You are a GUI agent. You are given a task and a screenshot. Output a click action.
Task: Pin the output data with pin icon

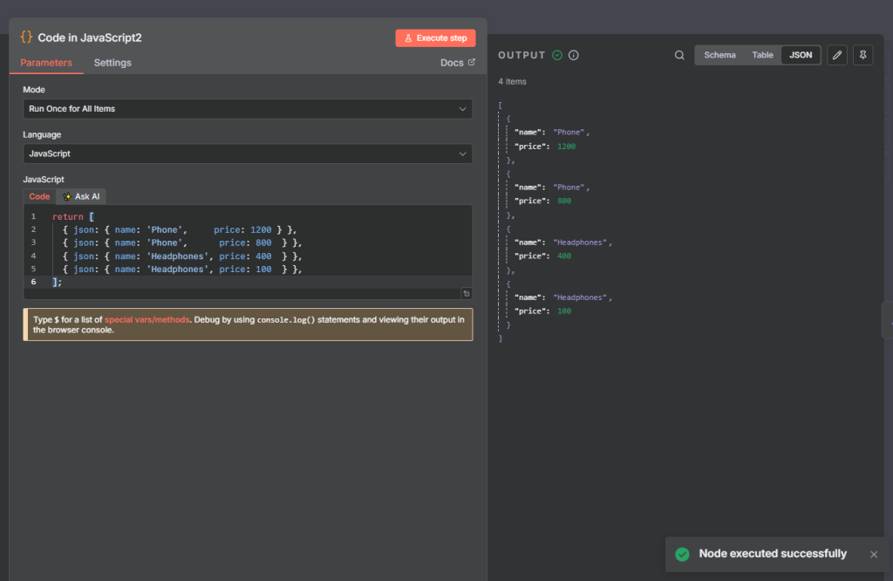click(x=862, y=55)
